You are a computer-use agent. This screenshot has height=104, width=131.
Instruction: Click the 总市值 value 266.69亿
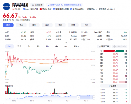tap(98, 32)
